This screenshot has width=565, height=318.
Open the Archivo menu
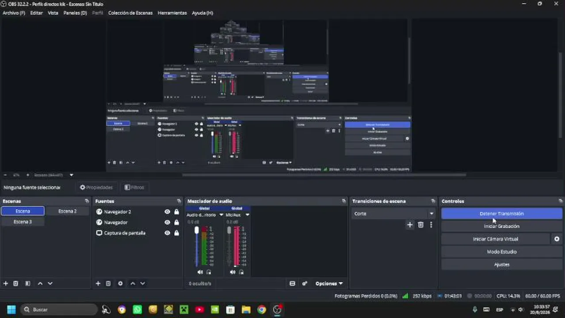[14, 13]
